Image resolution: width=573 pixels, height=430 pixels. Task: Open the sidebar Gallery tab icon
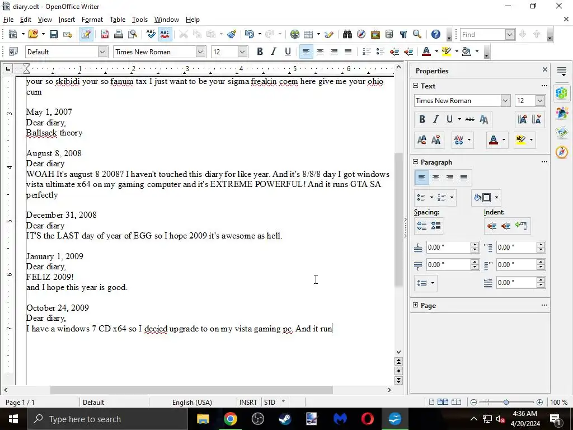[x=562, y=132]
